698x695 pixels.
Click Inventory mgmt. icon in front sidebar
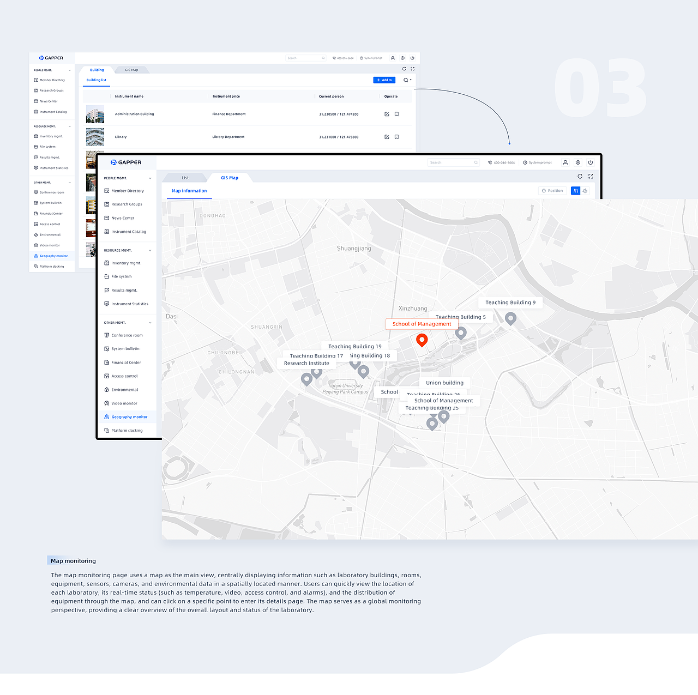[x=107, y=263]
